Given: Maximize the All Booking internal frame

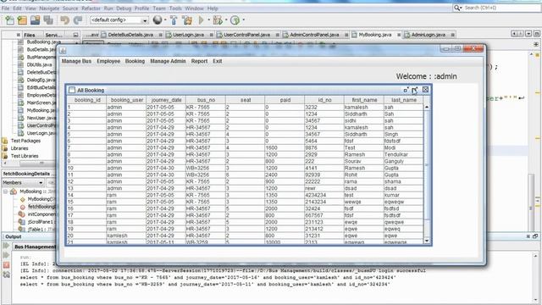Looking at the screenshot, I should pos(415,90).
